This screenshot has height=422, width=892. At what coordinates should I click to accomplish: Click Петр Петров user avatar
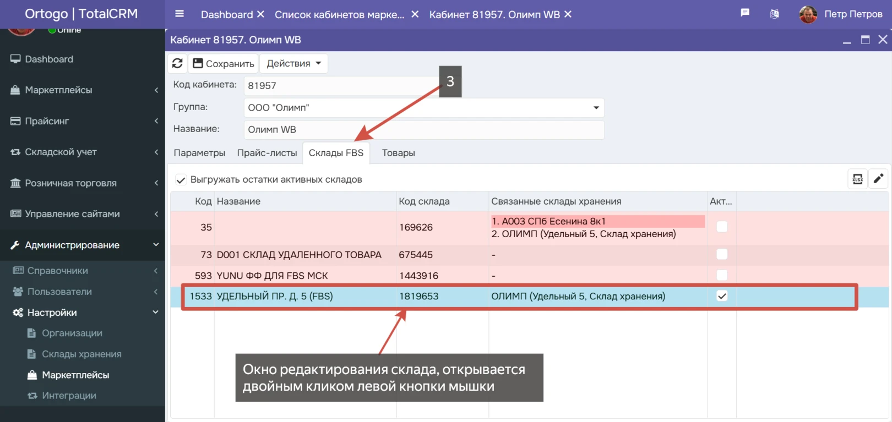[x=808, y=14]
